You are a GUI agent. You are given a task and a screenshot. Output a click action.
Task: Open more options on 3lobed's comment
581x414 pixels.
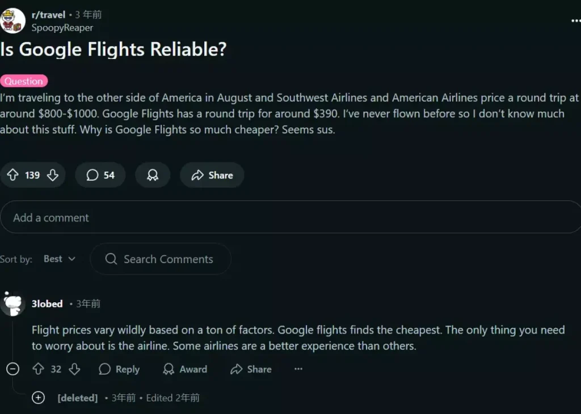pyautogui.click(x=298, y=369)
